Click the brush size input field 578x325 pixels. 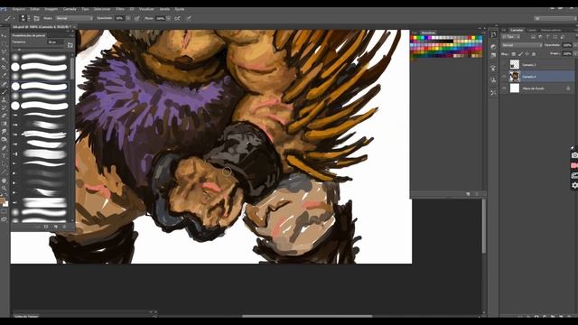pos(55,42)
